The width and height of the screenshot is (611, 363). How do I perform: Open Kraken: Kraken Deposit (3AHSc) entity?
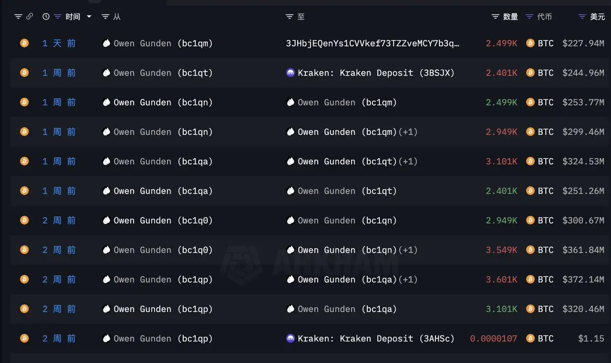coord(376,339)
